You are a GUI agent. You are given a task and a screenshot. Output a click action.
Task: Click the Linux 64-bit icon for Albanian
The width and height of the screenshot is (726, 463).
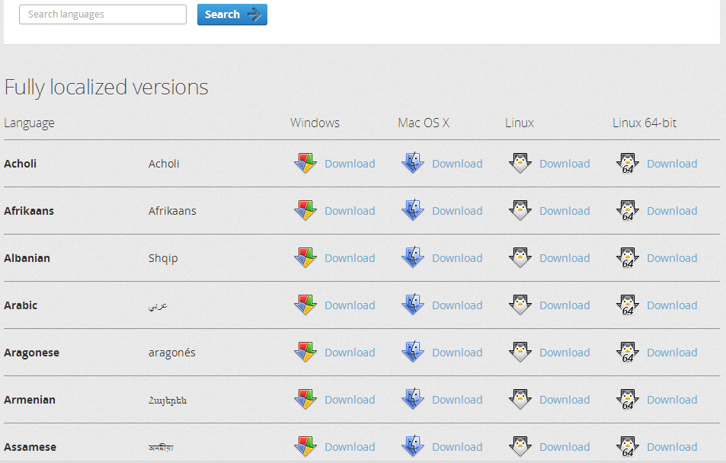click(x=628, y=257)
